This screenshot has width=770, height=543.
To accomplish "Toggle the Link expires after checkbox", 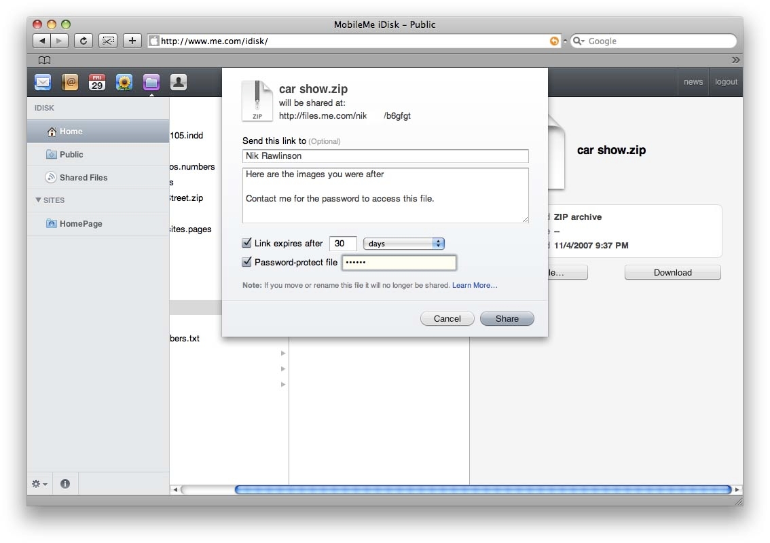I will [247, 242].
